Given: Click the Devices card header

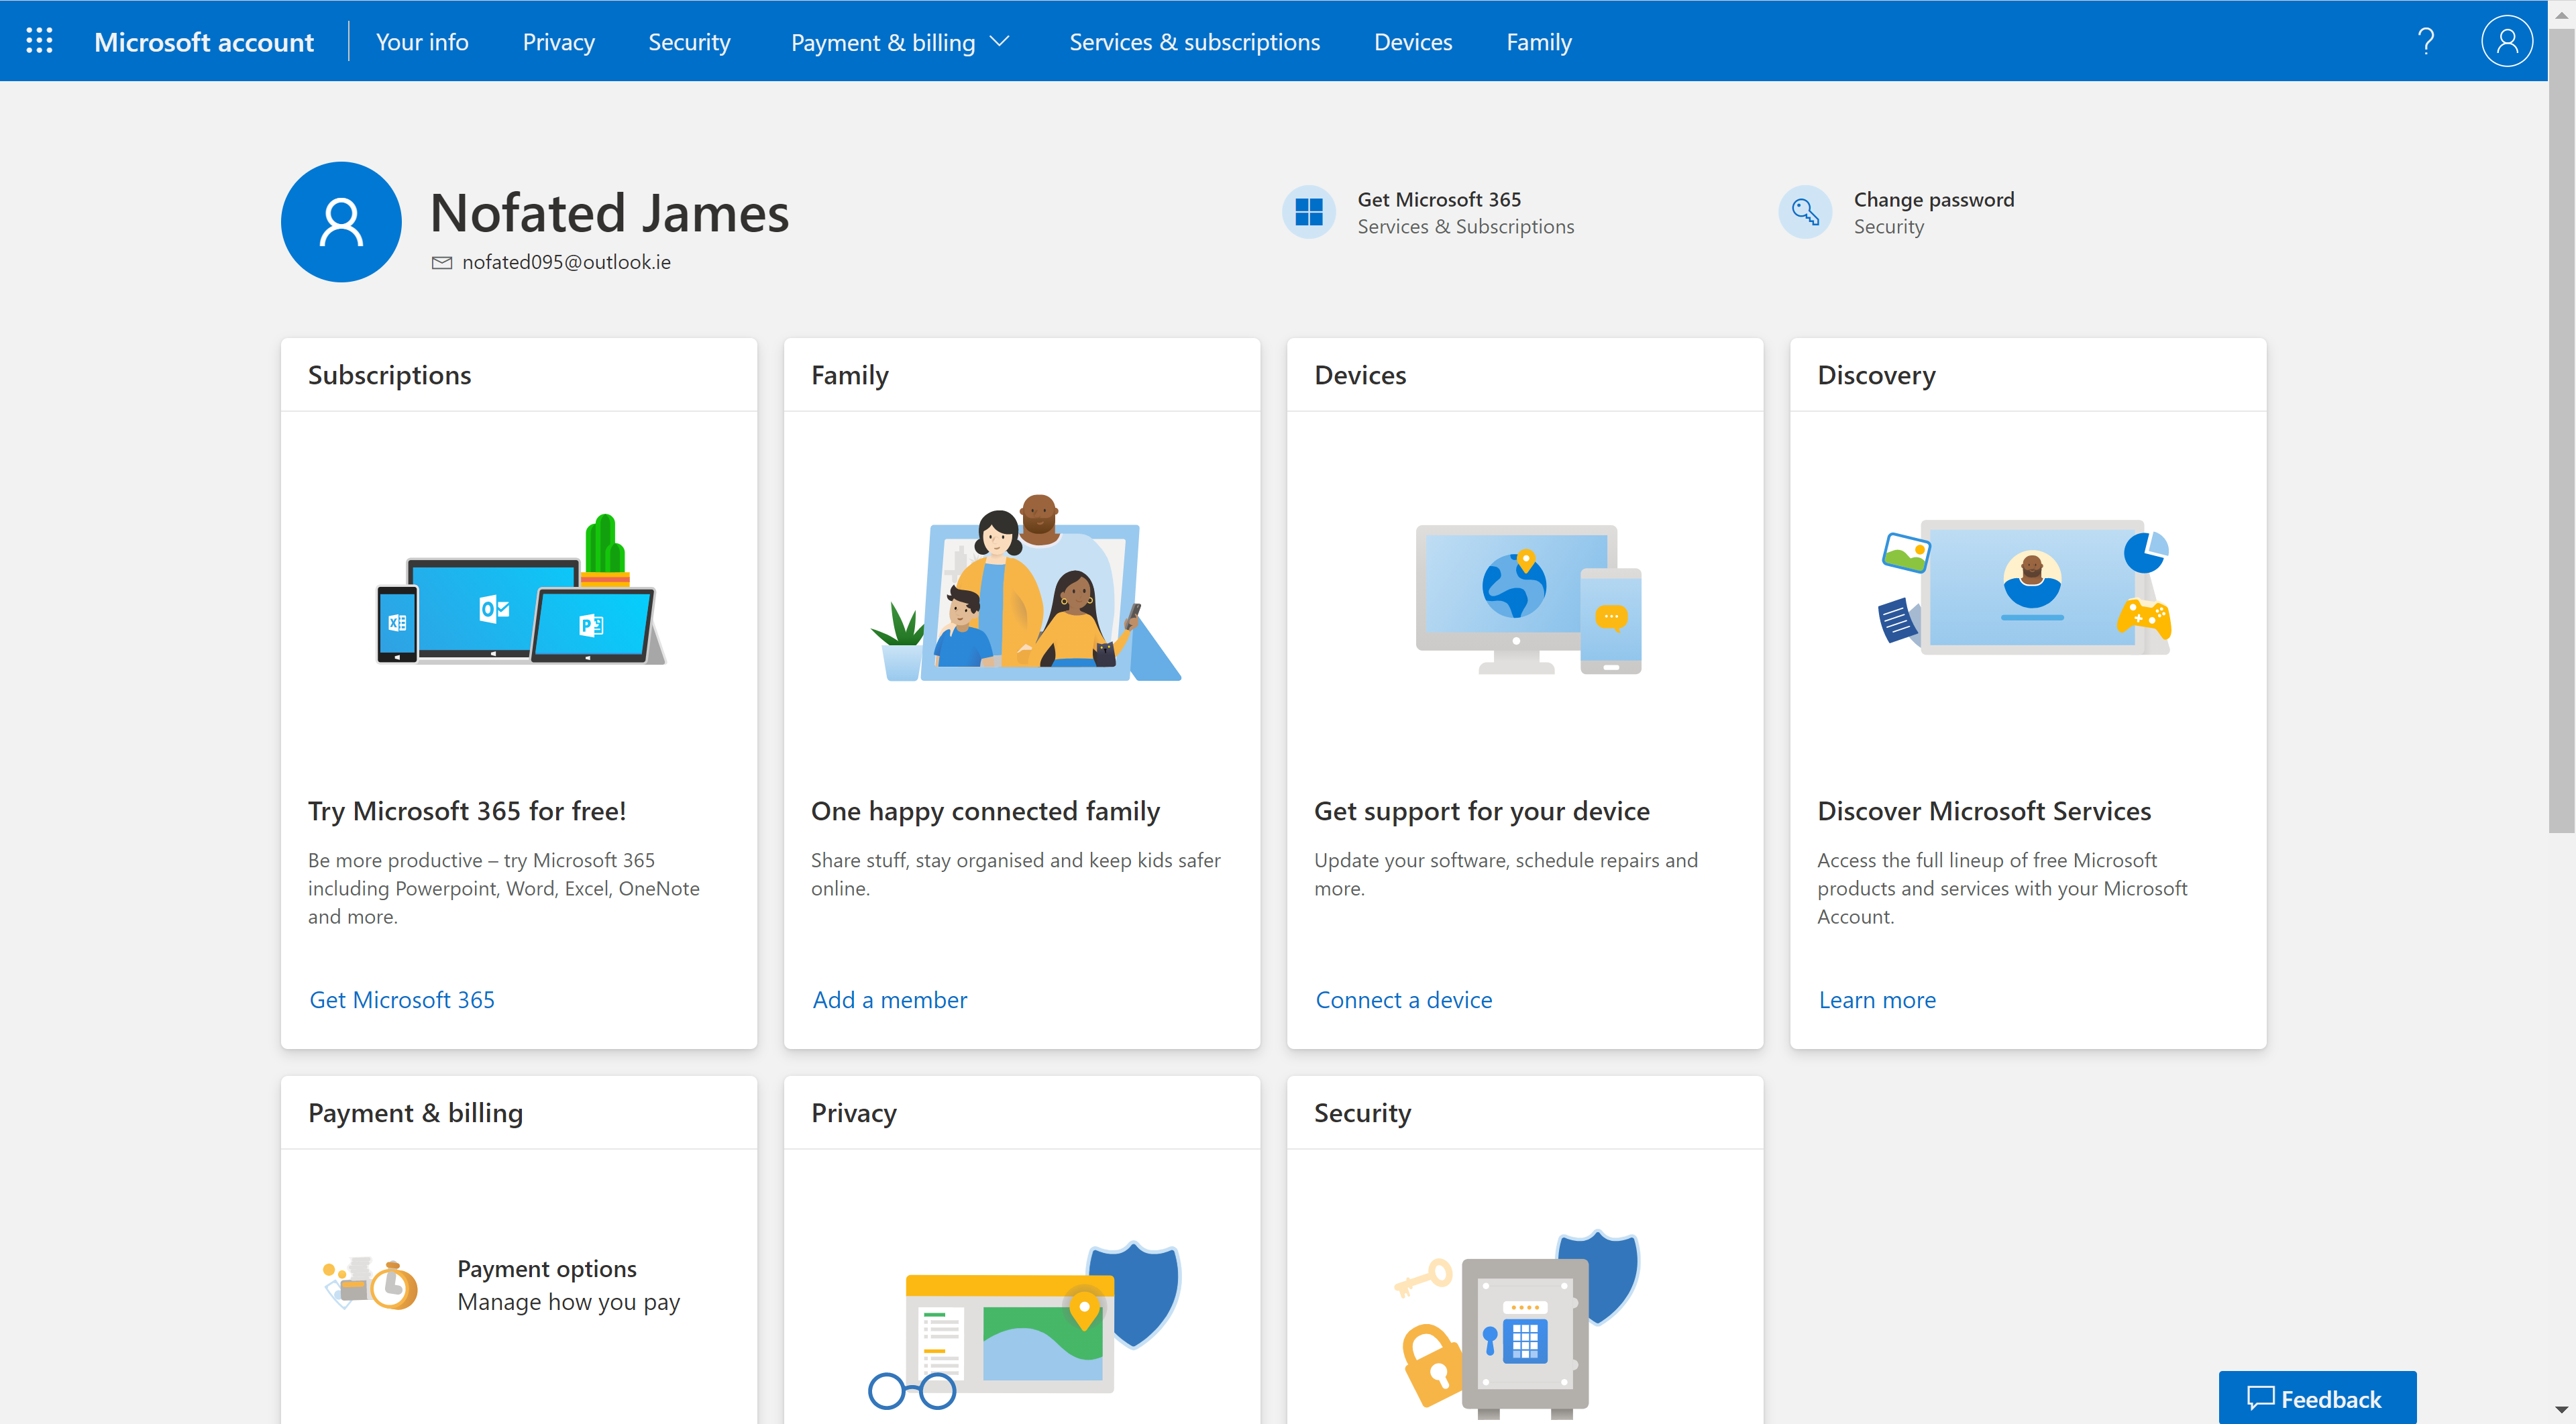Looking at the screenshot, I should (1360, 375).
